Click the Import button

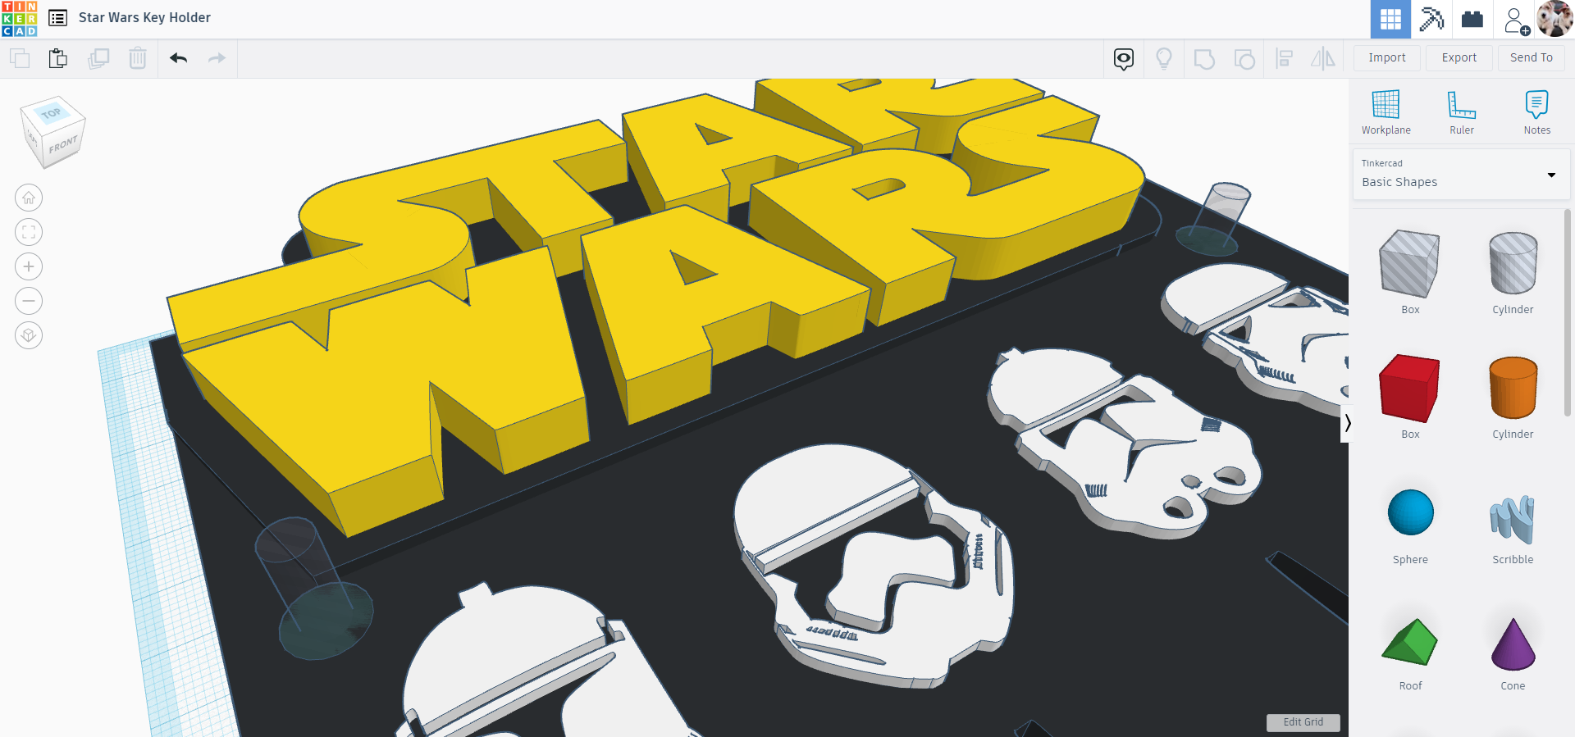click(1387, 57)
